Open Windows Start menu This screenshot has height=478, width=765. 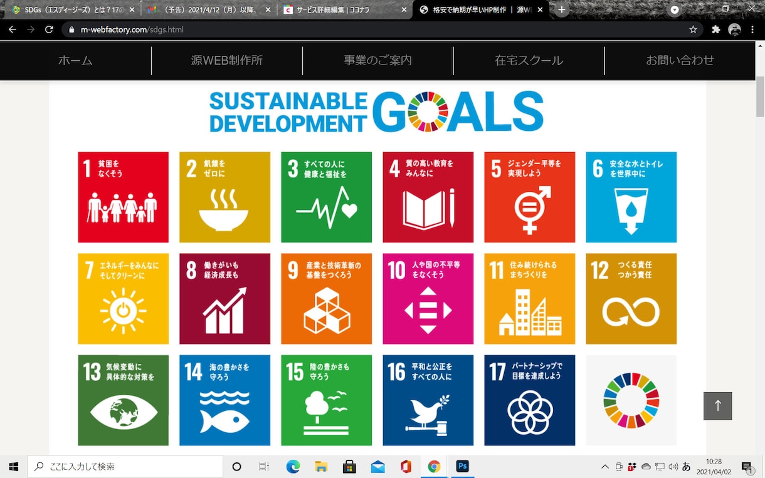[13, 467]
